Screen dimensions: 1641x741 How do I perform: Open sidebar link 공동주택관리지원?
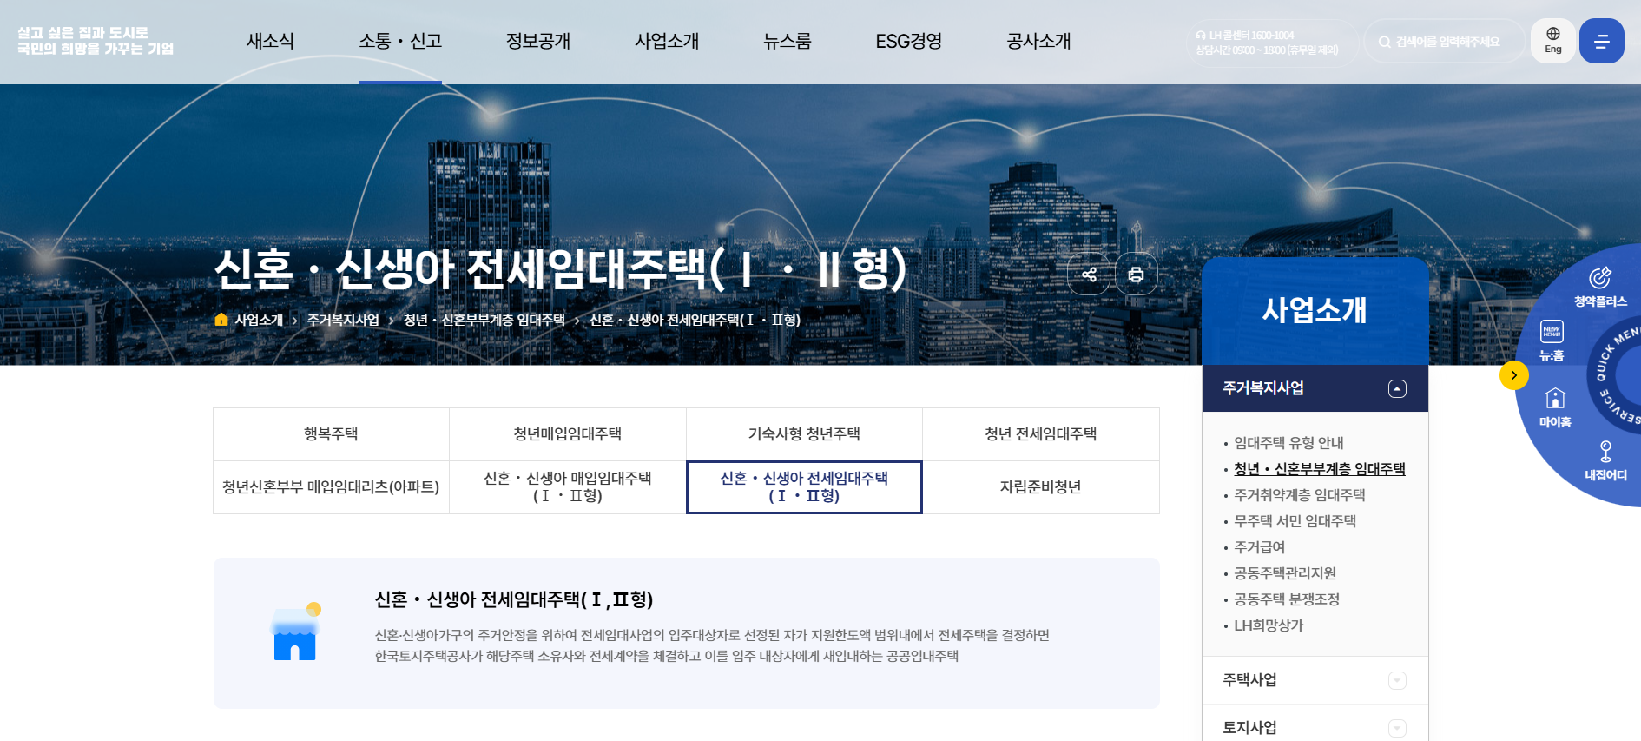tap(1285, 573)
